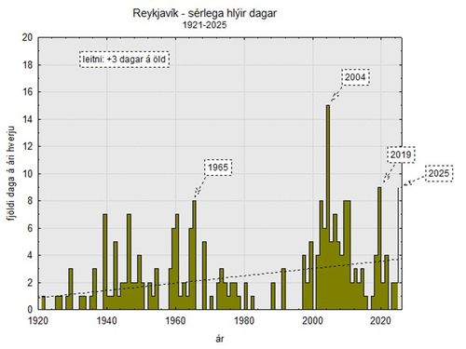Click the y-axis tick label 20
This screenshot has width=466, height=349.
click(28, 37)
